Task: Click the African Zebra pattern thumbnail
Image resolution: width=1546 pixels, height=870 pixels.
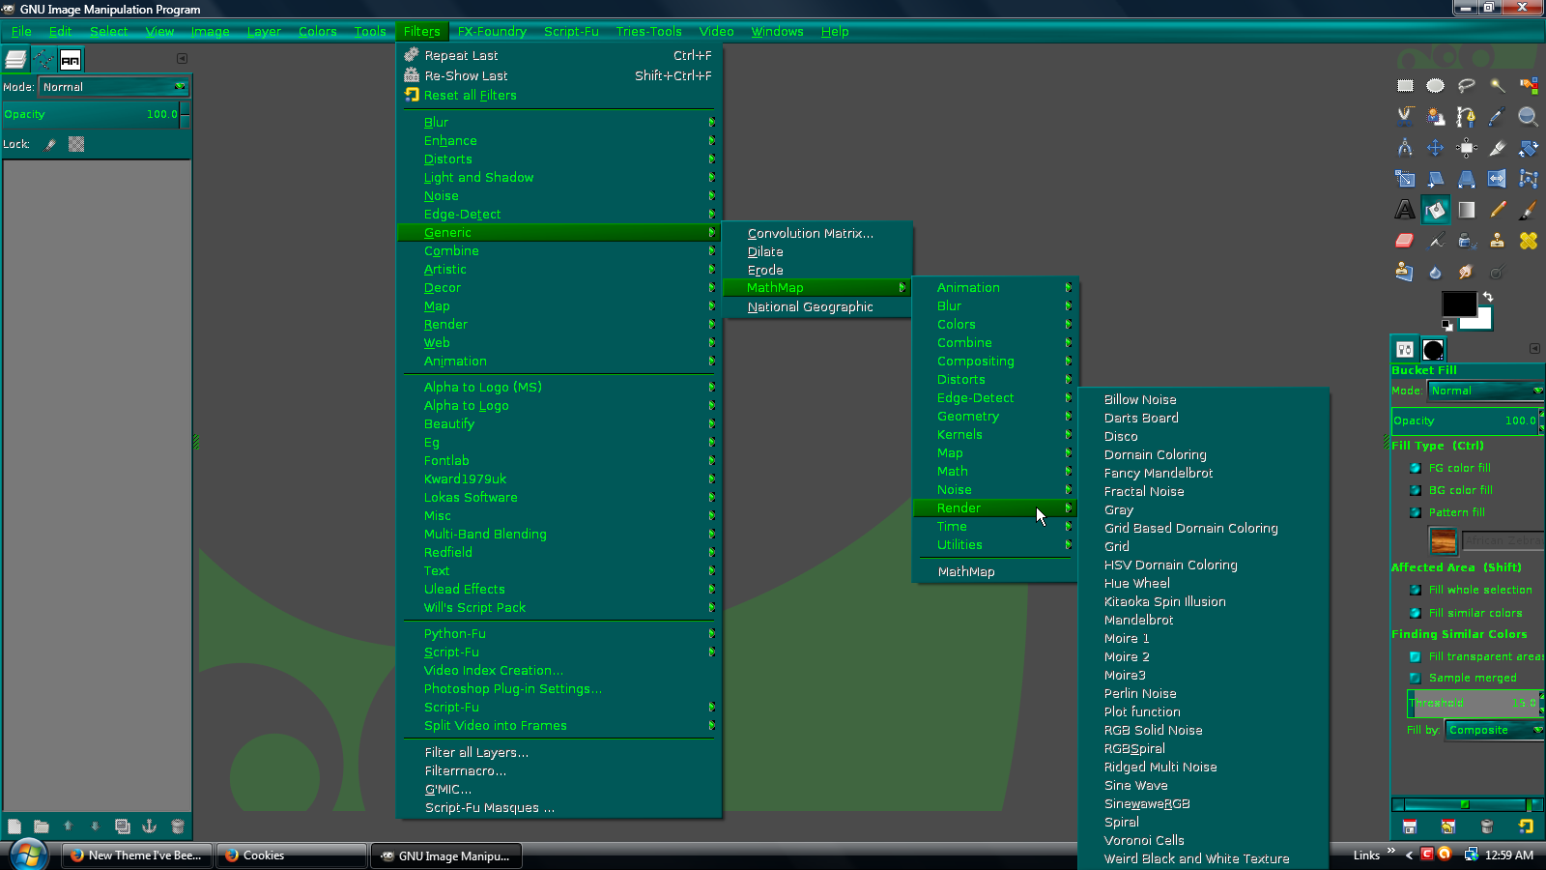Action: (x=1443, y=540)
